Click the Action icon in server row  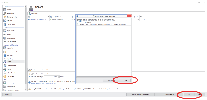pyautogui.click(x=144, y=19)
